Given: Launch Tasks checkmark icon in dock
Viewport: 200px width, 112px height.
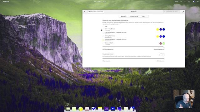Looking at the screenshot, I should pos(93,109).
